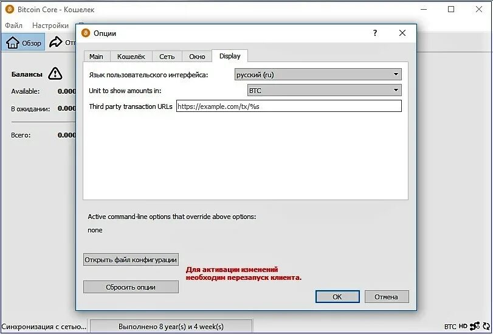
Task: Click the Bitcoin Core logo in main title bar
Action: pyautogui.click(x=10, y=10)
